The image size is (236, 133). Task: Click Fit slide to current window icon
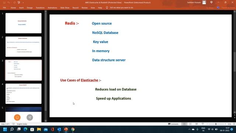click(234, 124)
